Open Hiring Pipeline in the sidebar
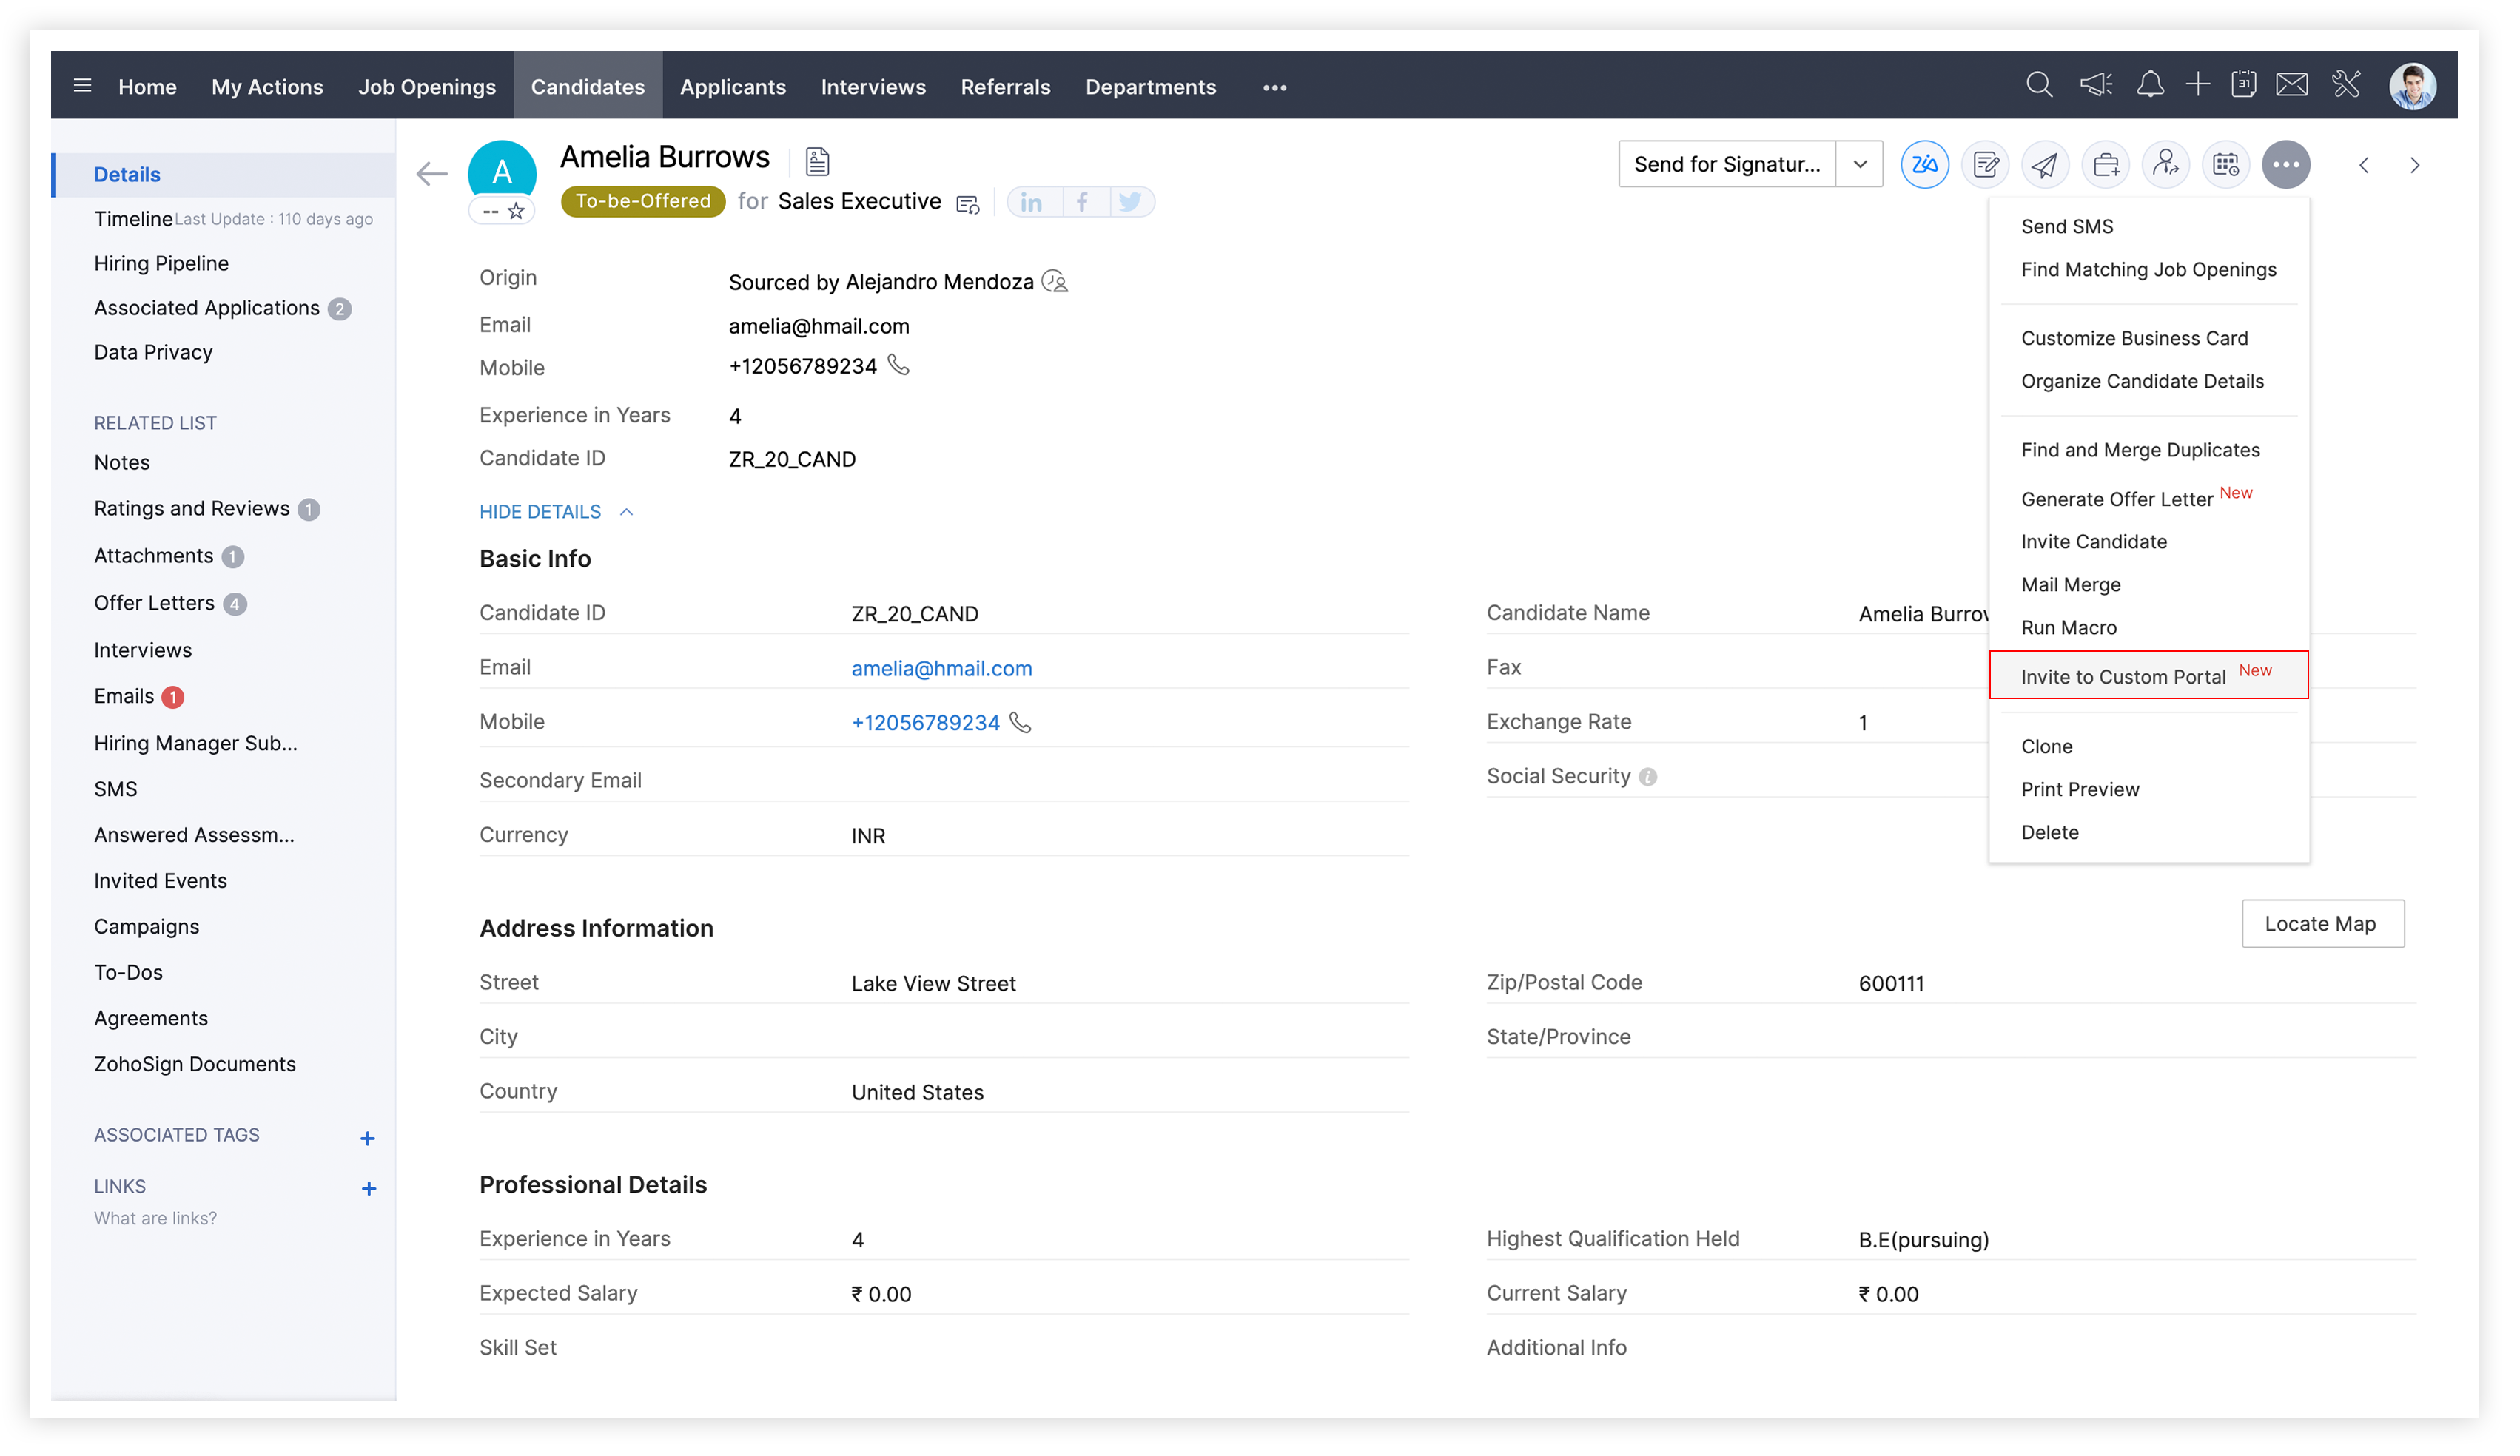2520x1456 pixels. [162, 264]
